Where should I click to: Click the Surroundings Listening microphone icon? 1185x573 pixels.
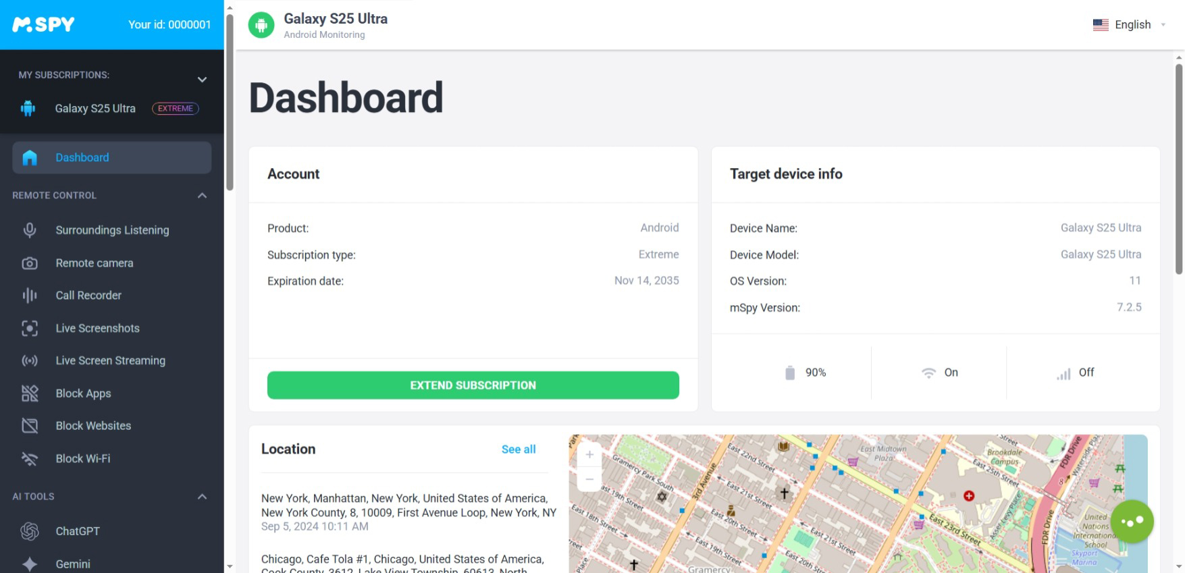[30, 230]
